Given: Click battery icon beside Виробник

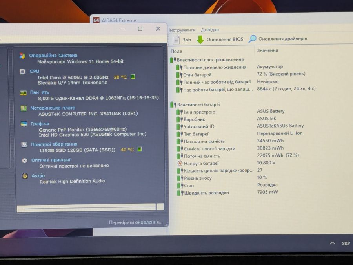Looking at the screenshot, I should (x=180, y=119).
